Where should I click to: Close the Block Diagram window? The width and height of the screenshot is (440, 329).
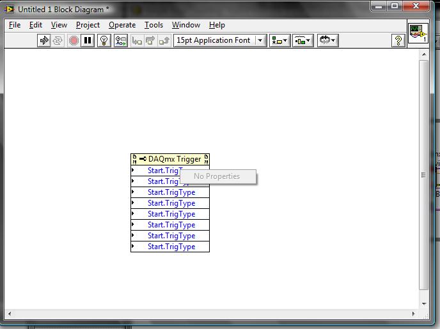tap(416, 6)
